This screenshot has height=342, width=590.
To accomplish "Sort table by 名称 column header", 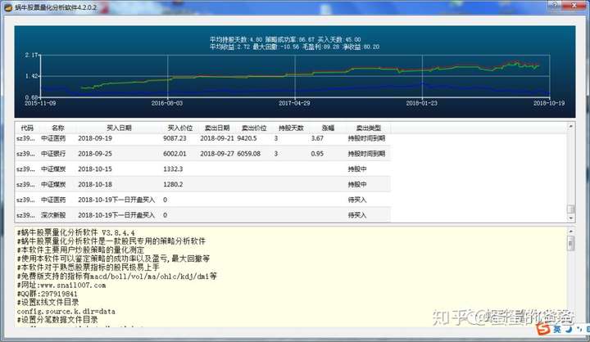I will [x=58, y=128].
